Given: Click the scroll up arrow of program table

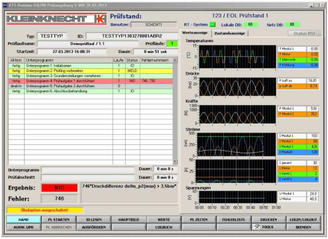Looking at the screenshot, I should (x=175, y=60).
